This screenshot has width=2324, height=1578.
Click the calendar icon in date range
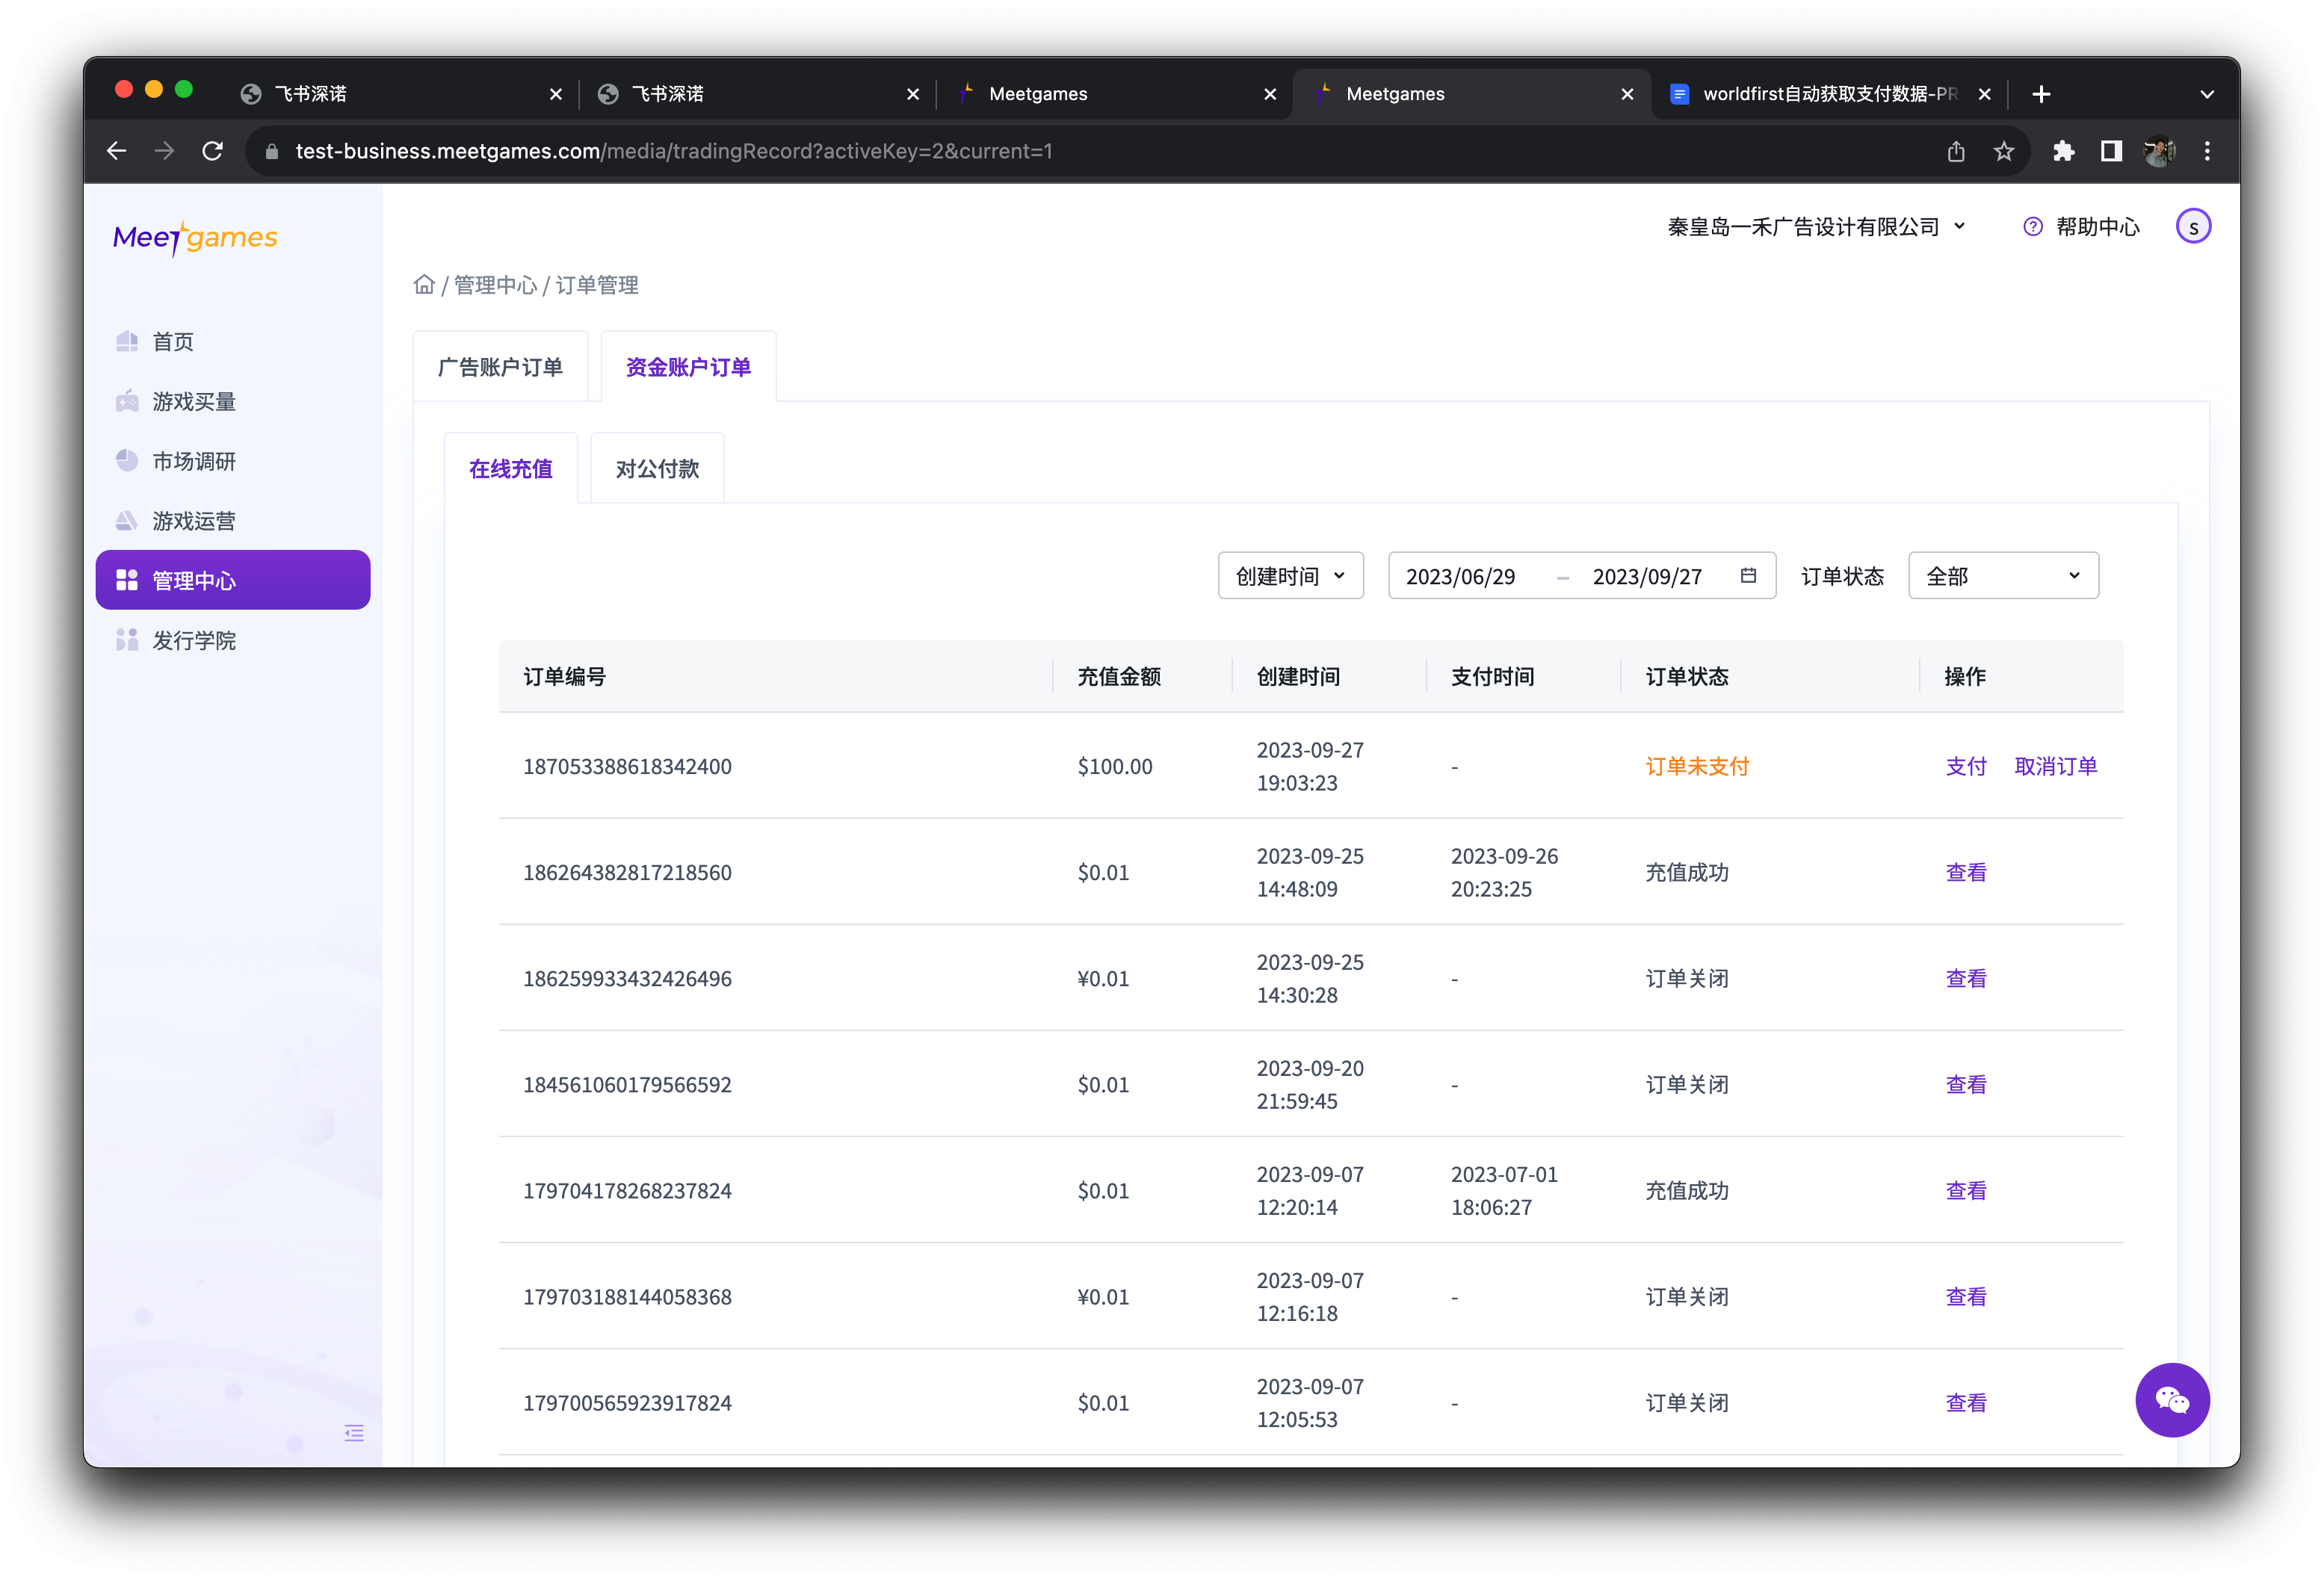1748,576
